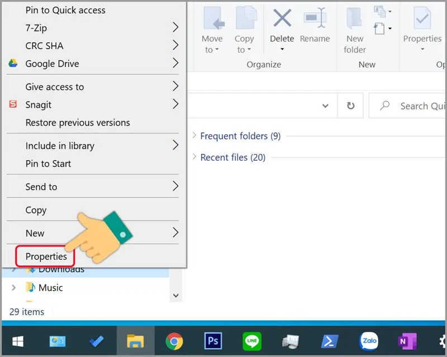Click Restore previous versions menu entry
The image size is (447, 357).
pos(78,123)
